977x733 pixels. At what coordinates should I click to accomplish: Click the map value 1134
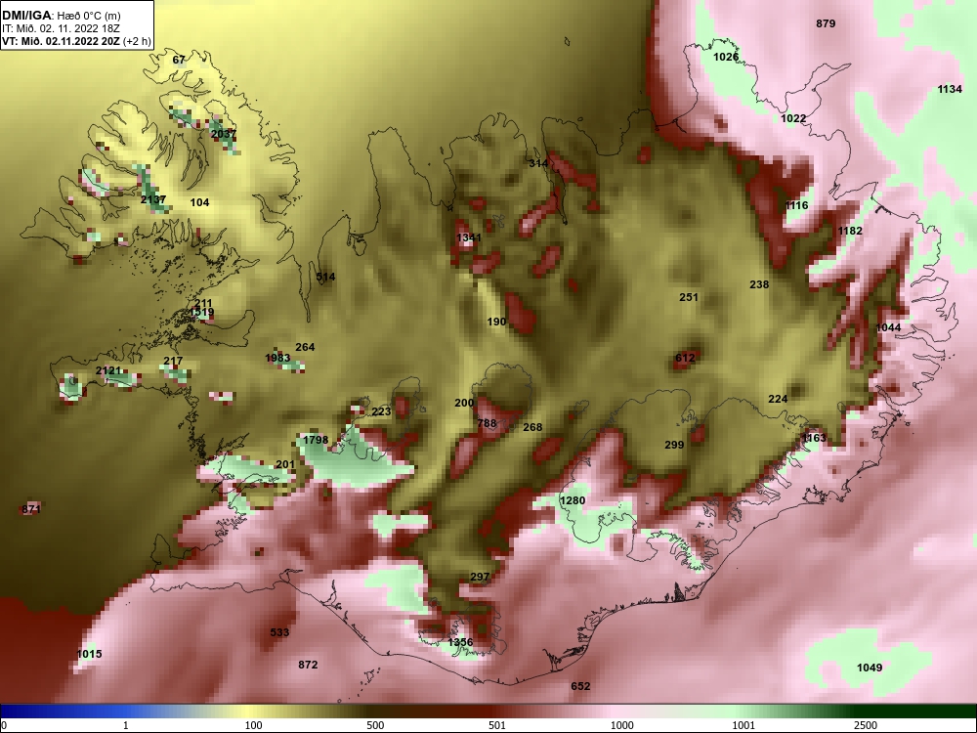point(950,89)
